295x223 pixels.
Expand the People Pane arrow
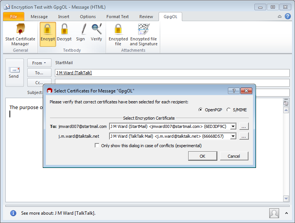(286, 213)
